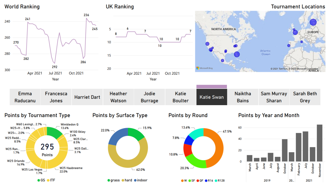Image resolution: width=331 pixels, height=186 pixels.
Task: Select Emma Raducanu in player slicer
Action: (25, 97)
